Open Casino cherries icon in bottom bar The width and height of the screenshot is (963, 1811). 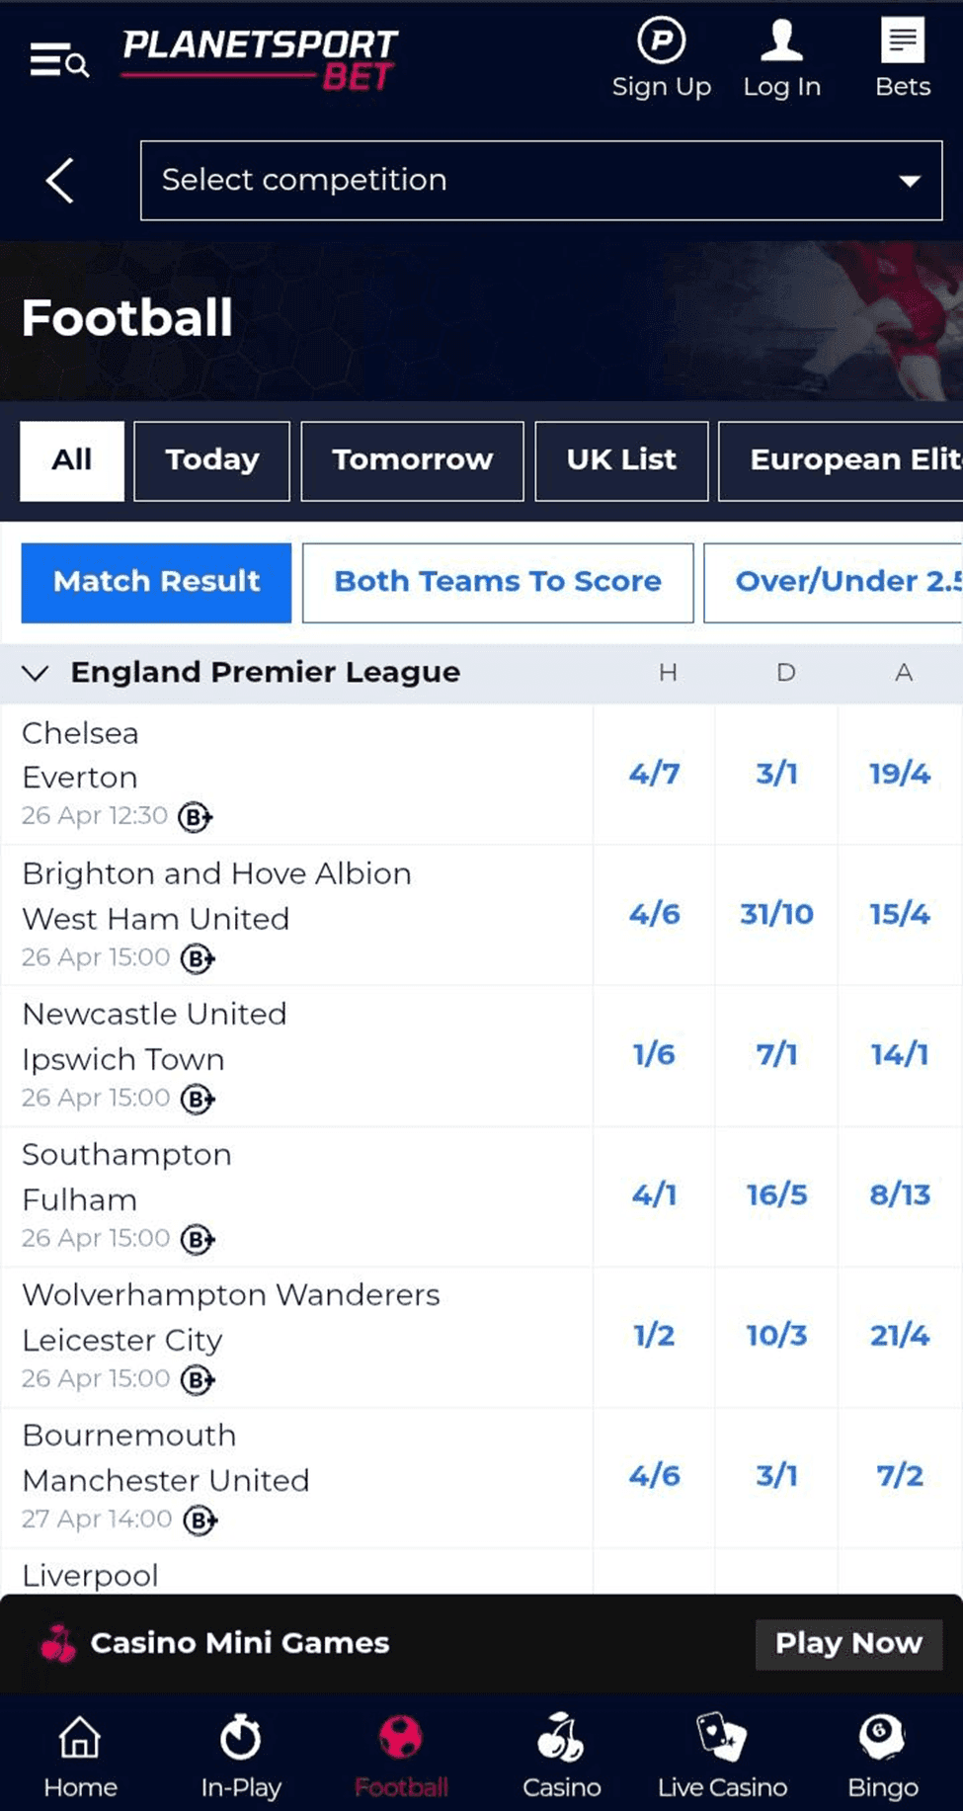[560, 1739]
